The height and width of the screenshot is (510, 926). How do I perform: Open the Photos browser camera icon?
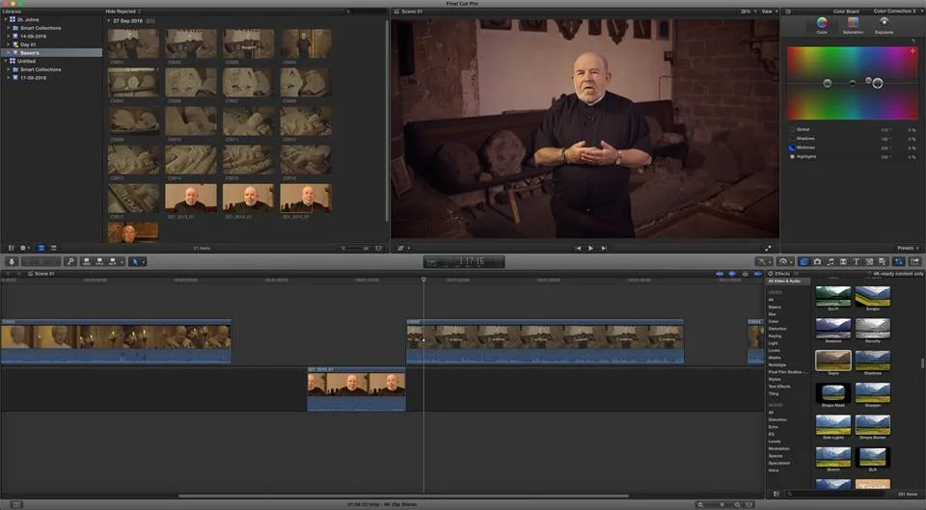tap(817, 261)
